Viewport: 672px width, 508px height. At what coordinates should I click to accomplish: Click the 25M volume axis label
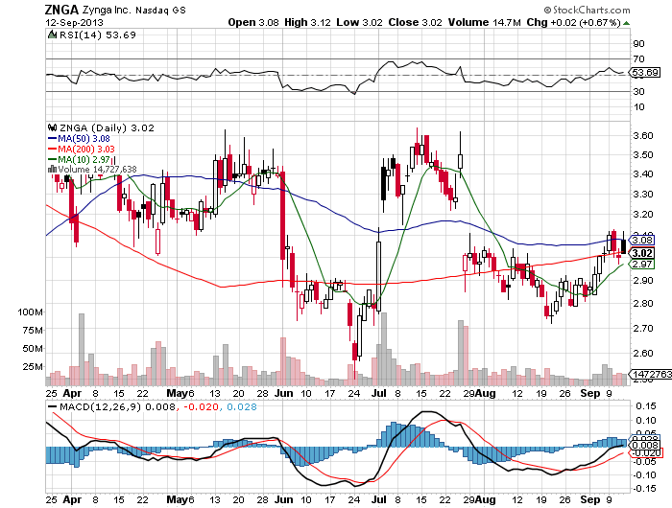(x=33, y=367)
